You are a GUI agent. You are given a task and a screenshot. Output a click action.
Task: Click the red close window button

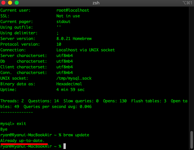click(x=3, y=3)
